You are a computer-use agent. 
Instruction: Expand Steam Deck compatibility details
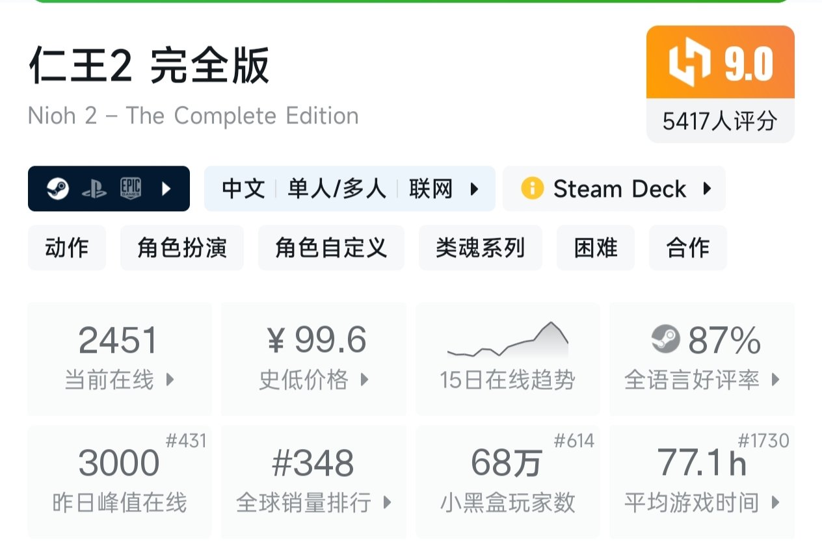707,189
